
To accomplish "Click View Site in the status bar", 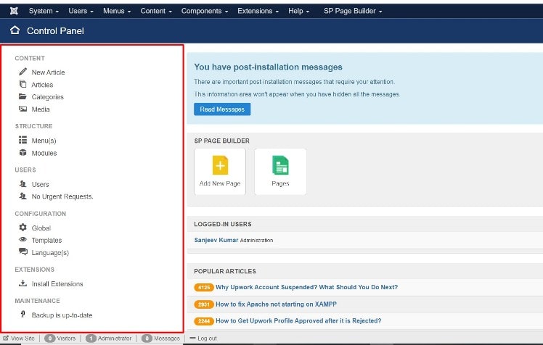I will click(23, 338).
